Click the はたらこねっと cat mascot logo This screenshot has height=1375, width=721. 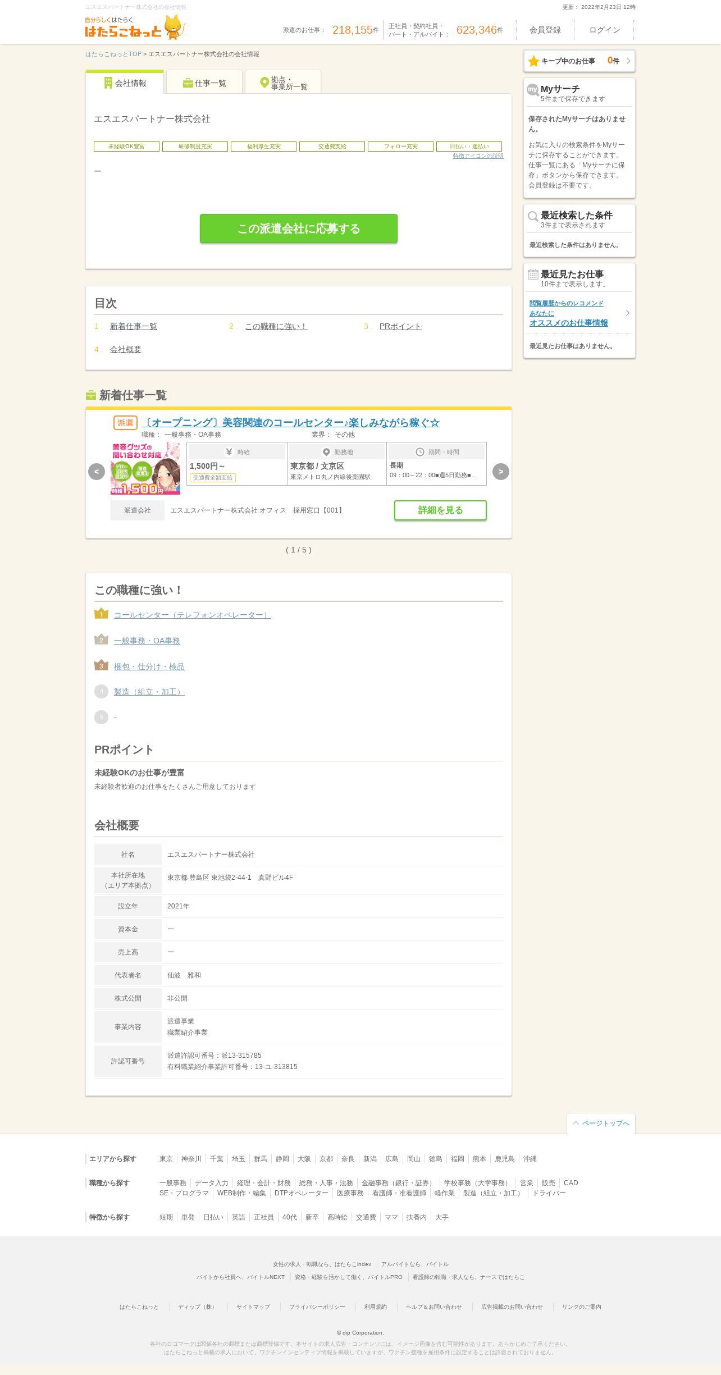(135, 28)
